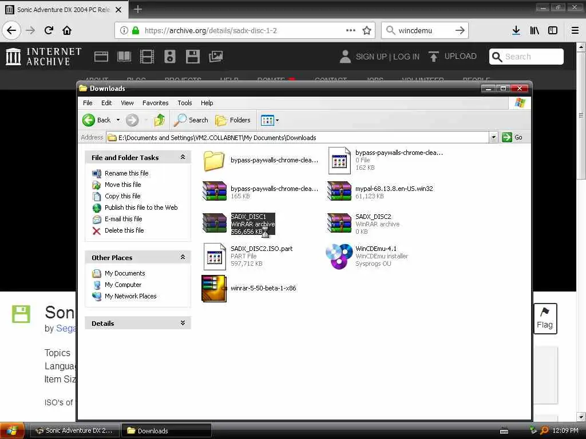Open the Help menu
The width and height of the screenshot is (586, 439).
[x=207, y=103]
